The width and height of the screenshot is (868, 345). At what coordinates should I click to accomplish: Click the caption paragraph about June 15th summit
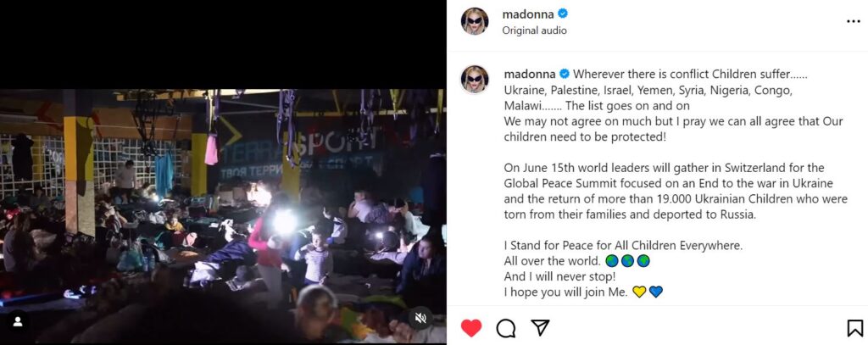(x=676, y=191)
